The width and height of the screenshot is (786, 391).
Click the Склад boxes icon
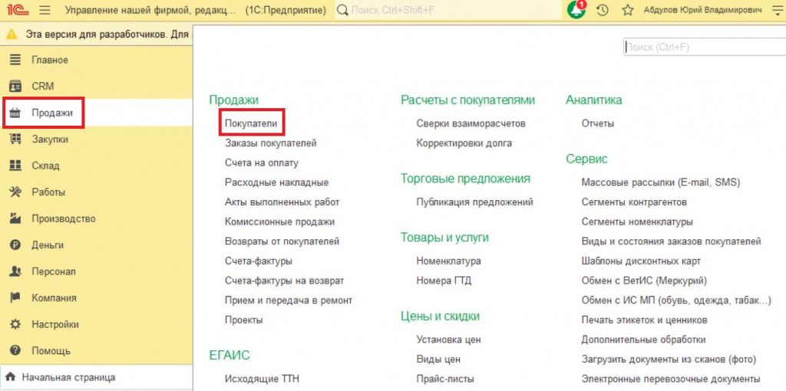pos(15,166)
